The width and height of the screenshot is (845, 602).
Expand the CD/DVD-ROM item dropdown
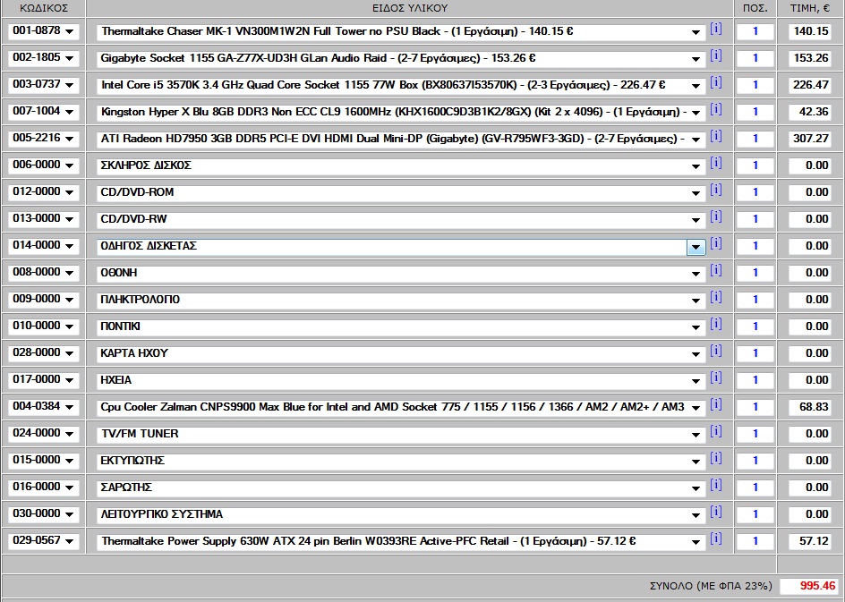(696, 193)
